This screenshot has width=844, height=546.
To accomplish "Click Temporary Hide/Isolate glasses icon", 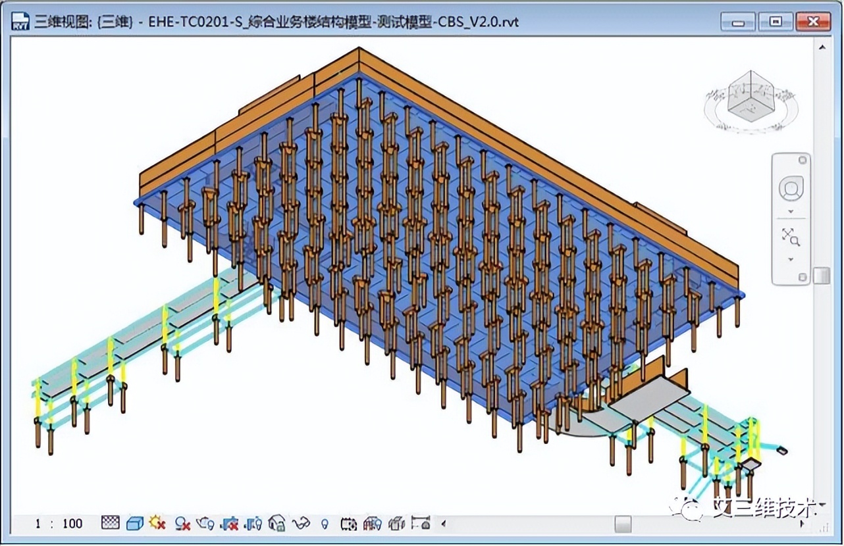I will tap(301, 523).
